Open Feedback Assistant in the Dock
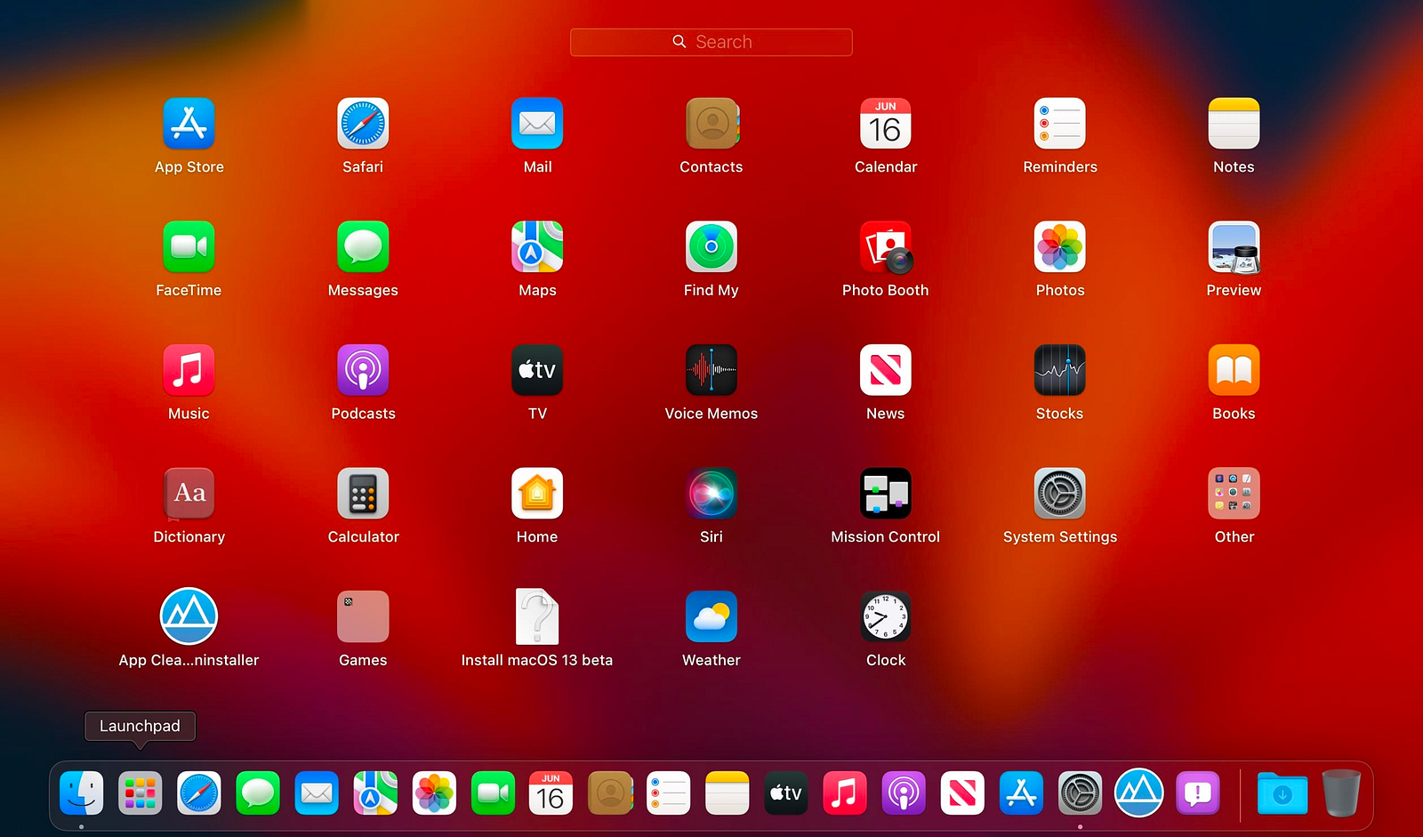Image resolution: width=1423 pixels, height=837 pixels. coord(1198,793)
